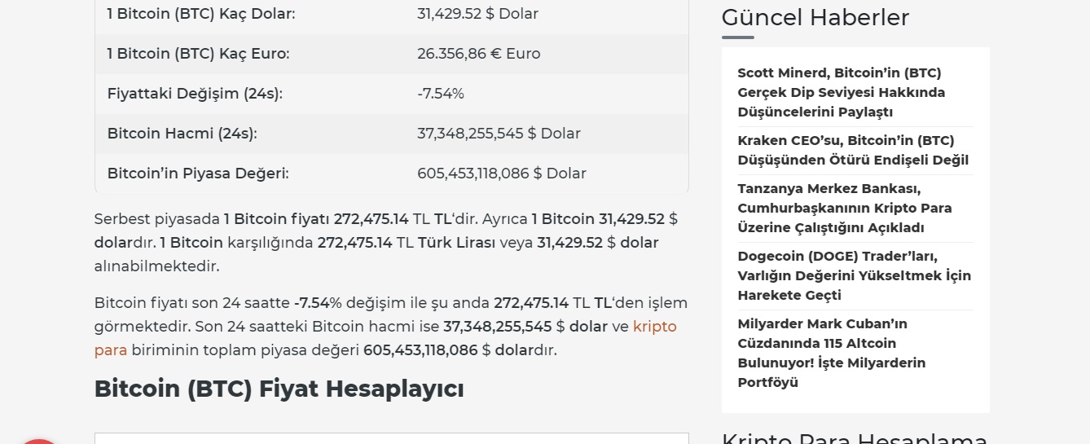Select the '1 Bitcoin (BTC) Kaç Dolar' row label
Image resolution: width=1090 pixels, height=444 pixels.
coord(201,14)
